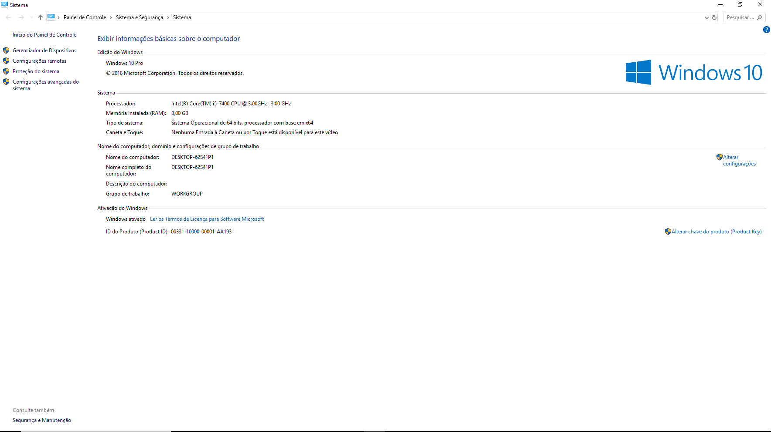The height and width of the screenshot is (432, 771).
Task: Open Gerenciador de Dispositivos link
Action: [44, 51]
